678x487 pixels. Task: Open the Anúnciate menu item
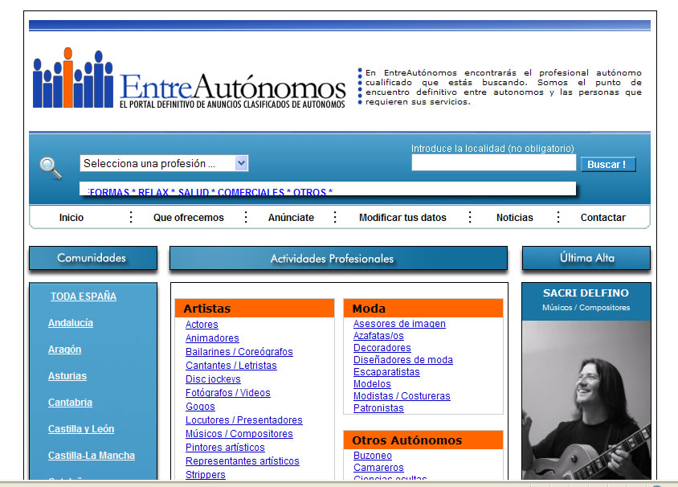pyautogui.click(x=291, y=218)
